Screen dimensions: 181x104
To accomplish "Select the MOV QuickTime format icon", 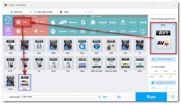I will tap(82, 45).
